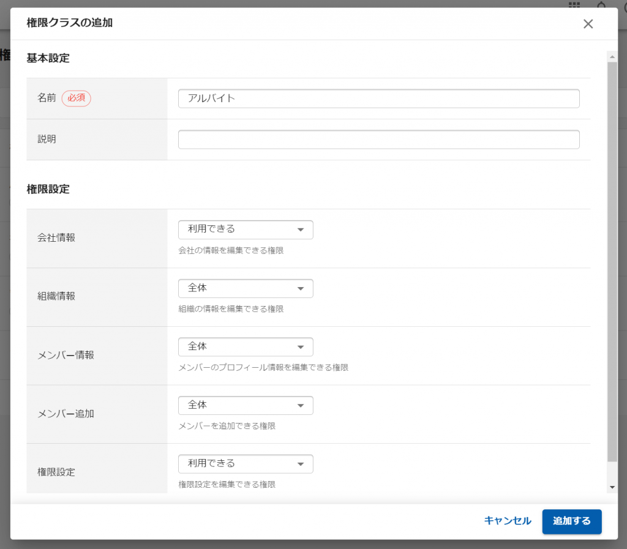Click the 名前 input field containing アルバイト
627x549 pixels.
pyautogui.click(x=378, y=99)
